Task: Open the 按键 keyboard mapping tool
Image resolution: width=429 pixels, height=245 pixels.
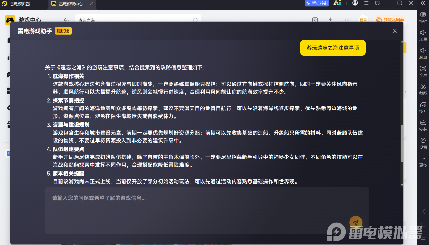Action: [x=423, y=18]
